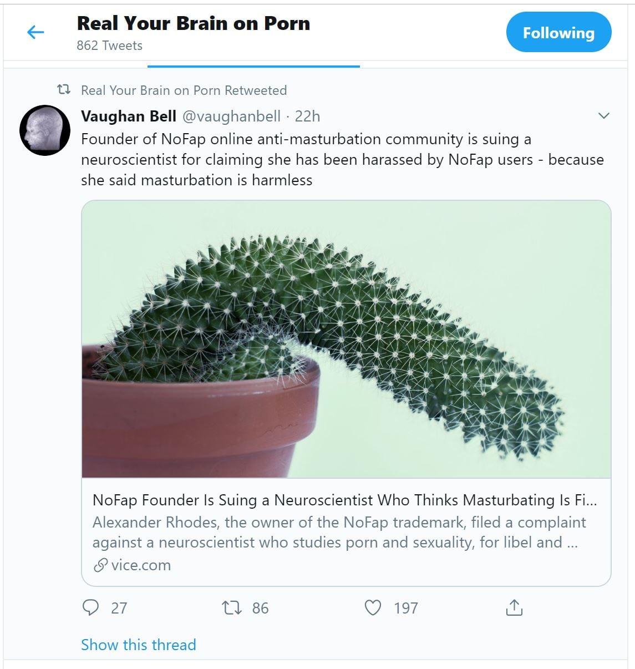Click the NoFap Founder article headline
The height and width of the screenshot is (669, 635).
(344, 500)
